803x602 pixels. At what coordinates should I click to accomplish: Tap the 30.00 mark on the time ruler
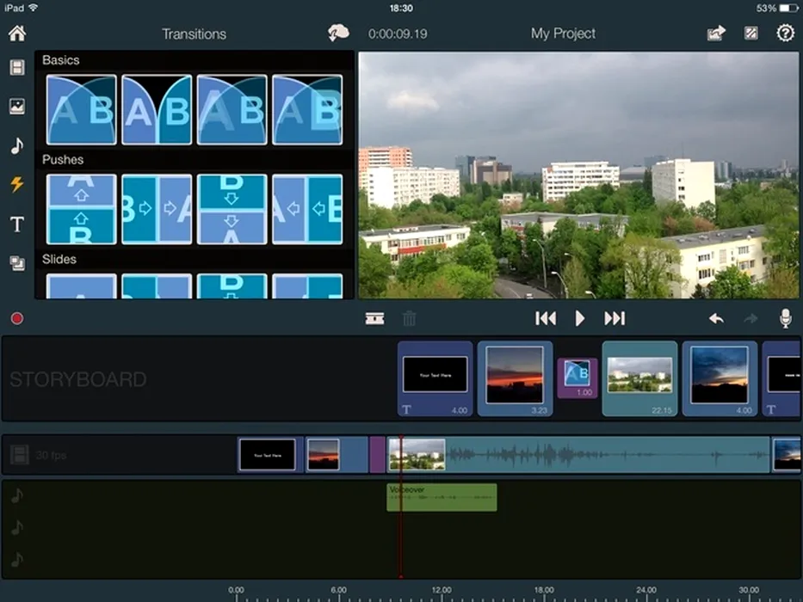pos(749,590)
